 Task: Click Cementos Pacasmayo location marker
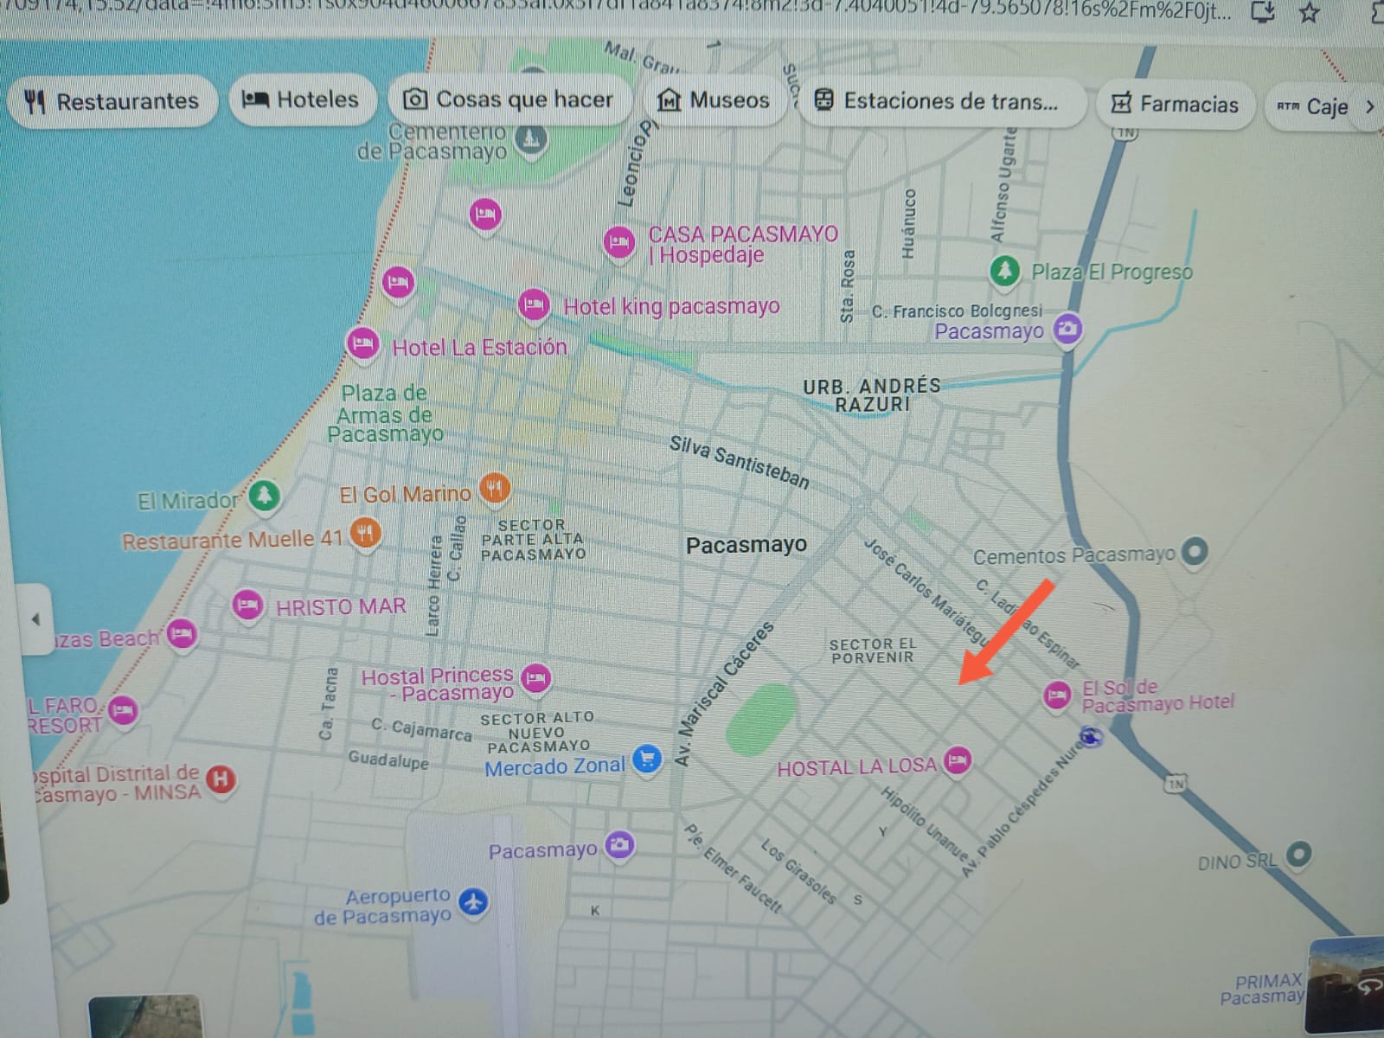[x=1195, y=550]
